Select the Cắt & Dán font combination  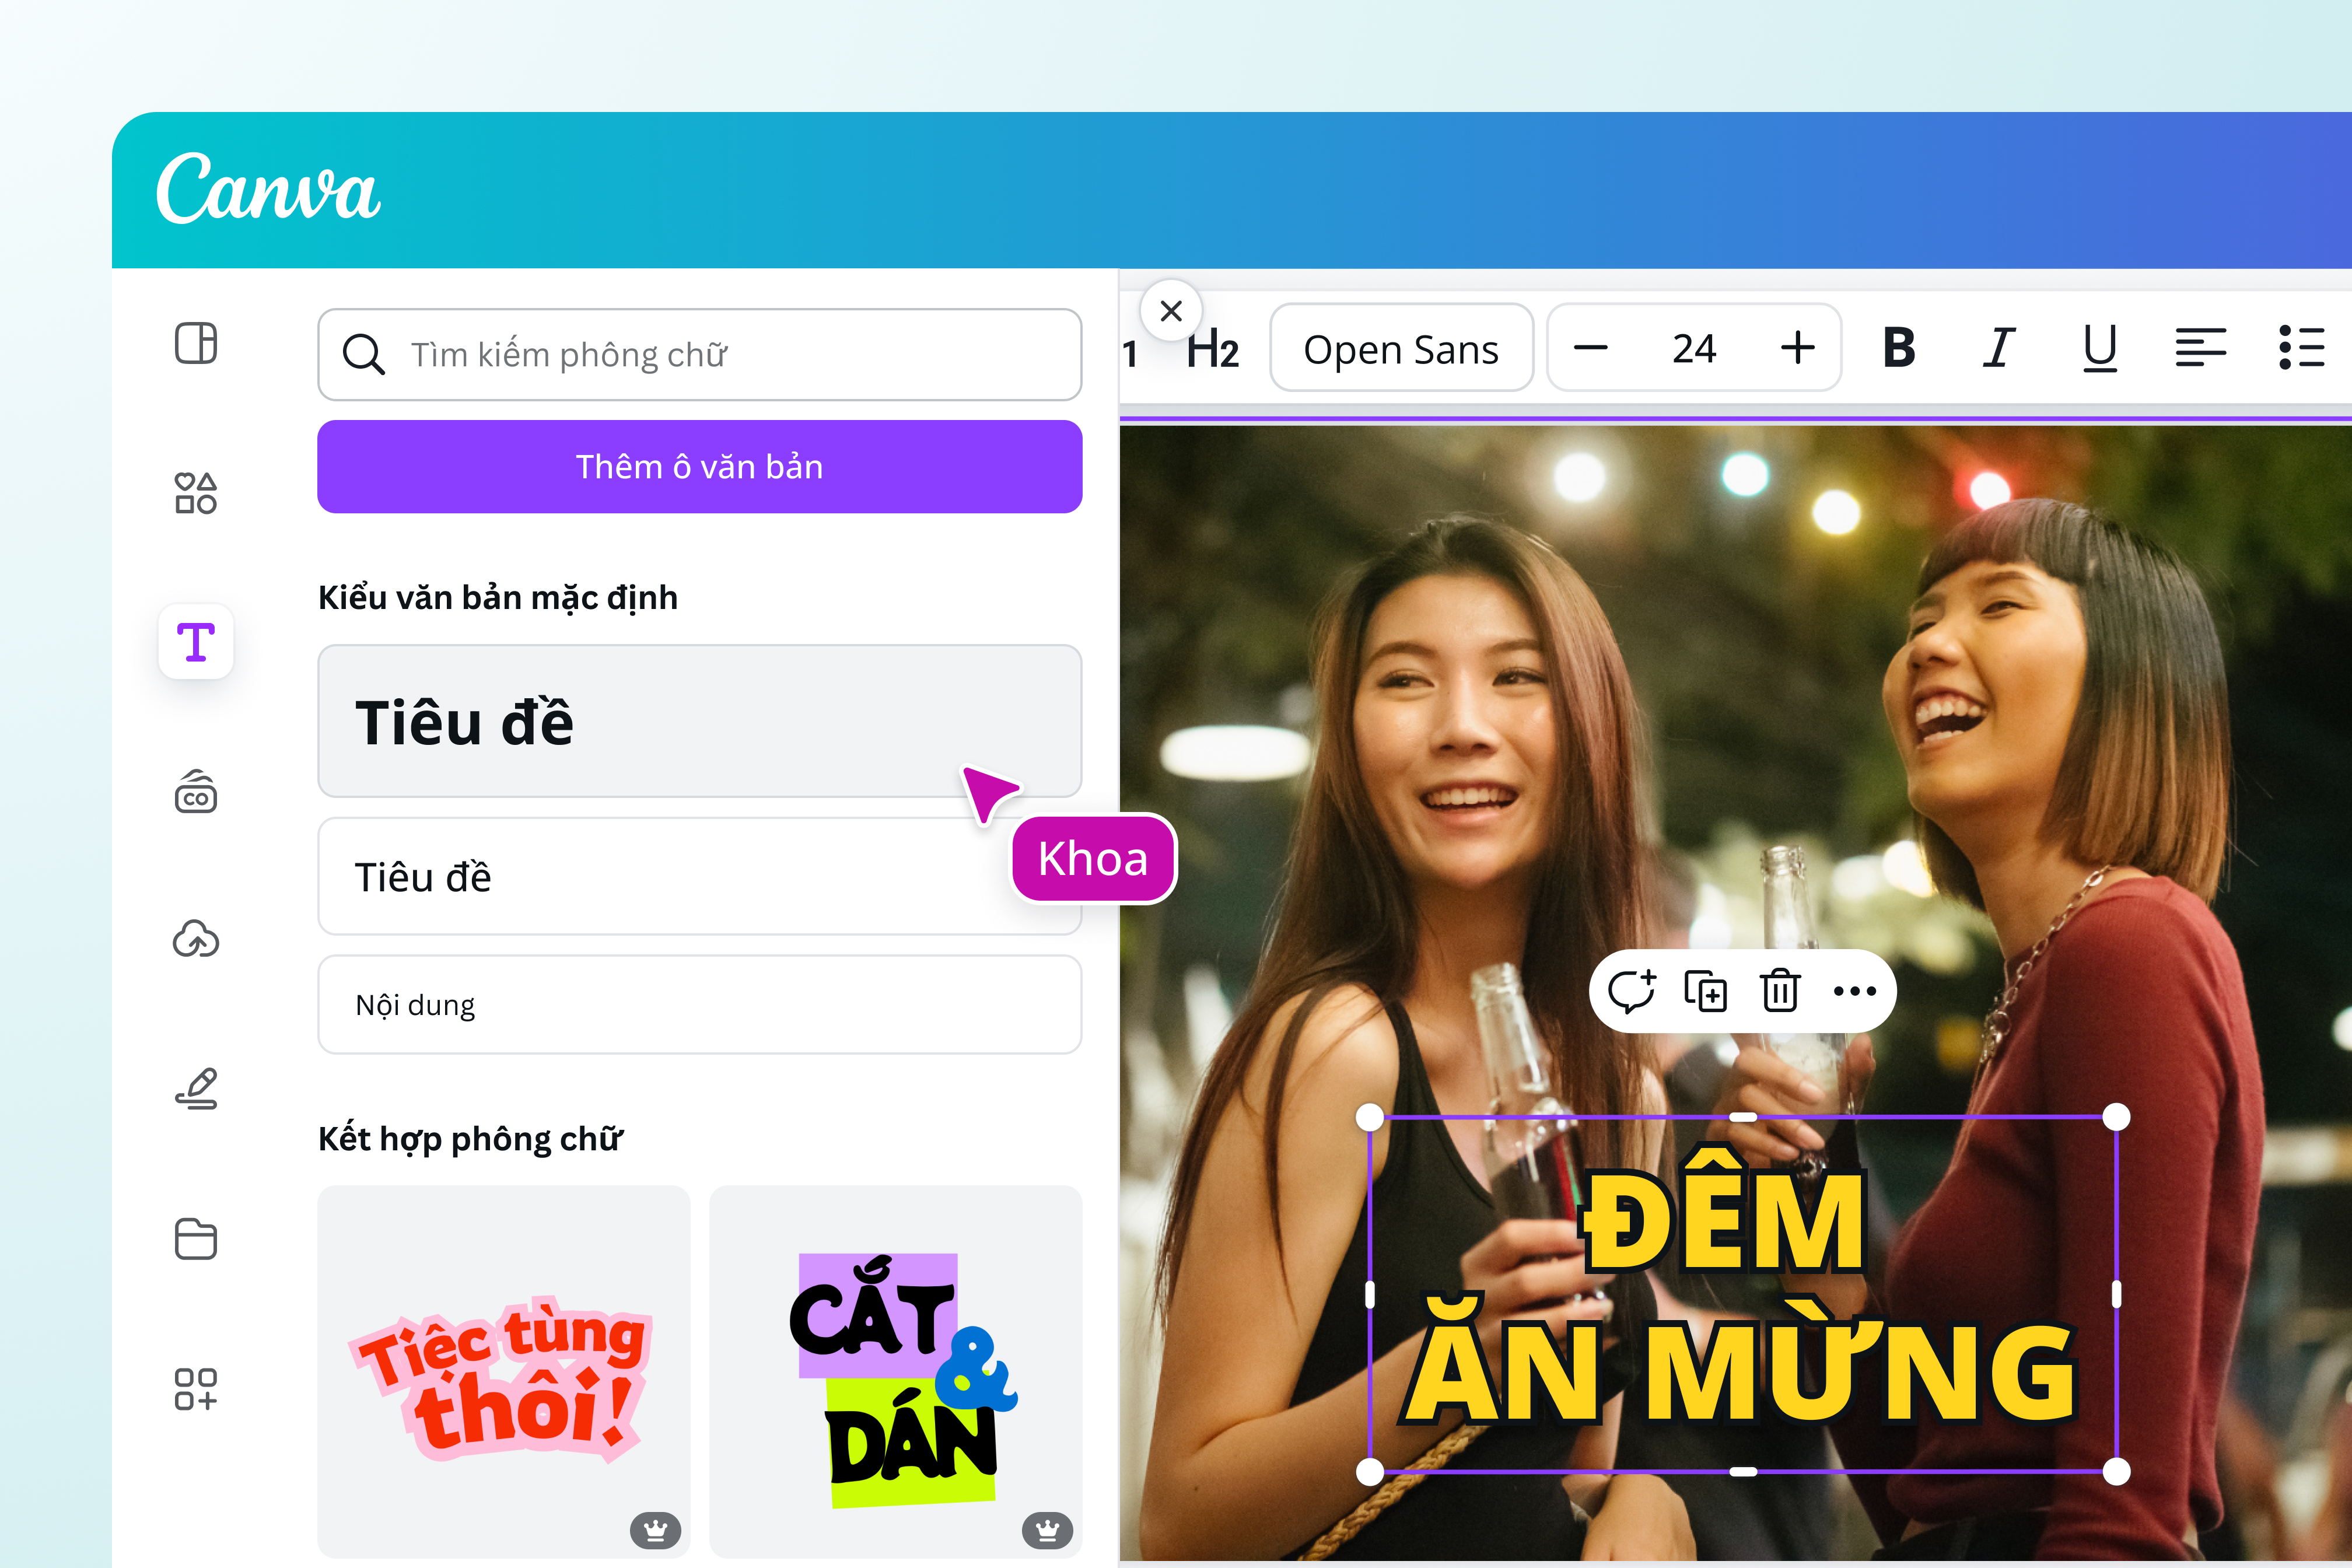[896, 1371]
